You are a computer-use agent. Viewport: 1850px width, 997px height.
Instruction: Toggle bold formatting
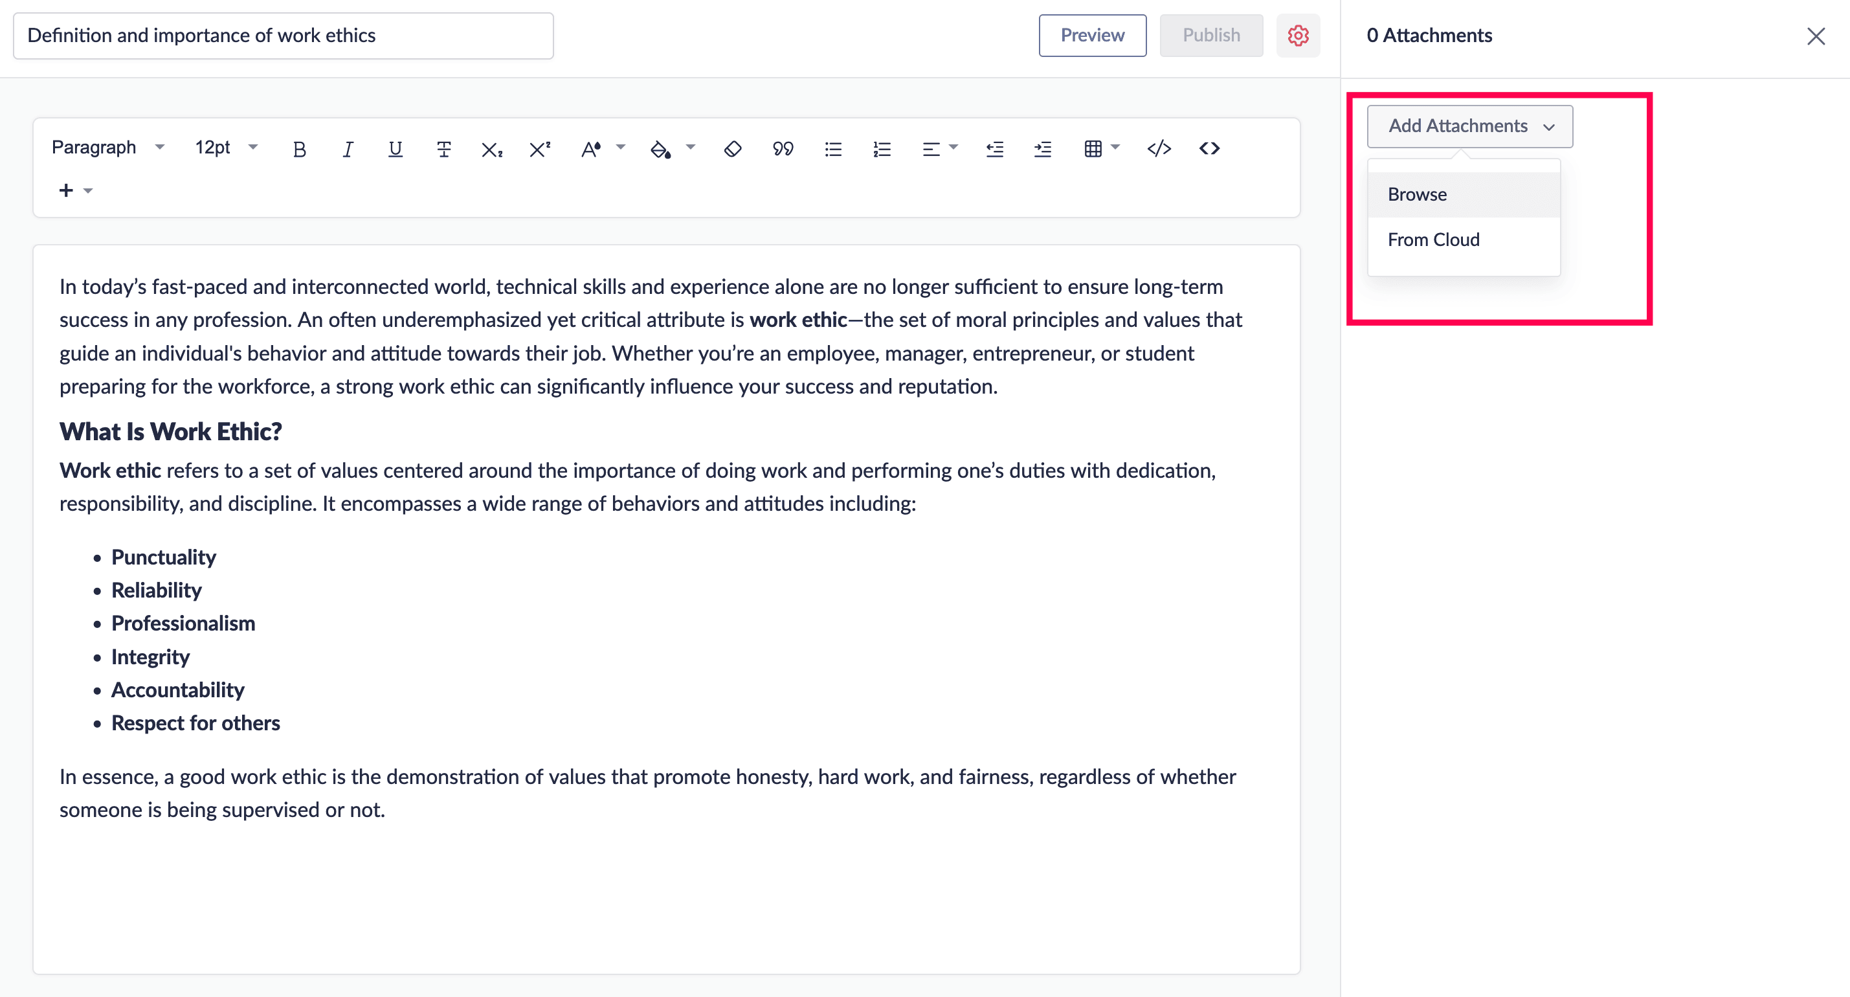tap(300, 149)
